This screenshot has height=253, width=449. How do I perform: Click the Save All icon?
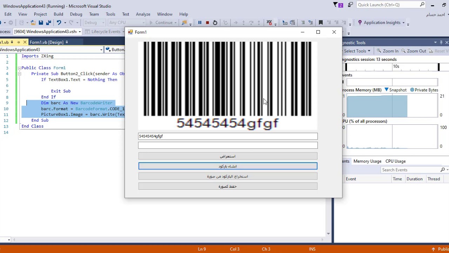(x=48, y=22)
